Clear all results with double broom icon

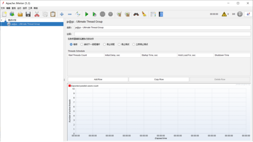click(x=127, y=14)
